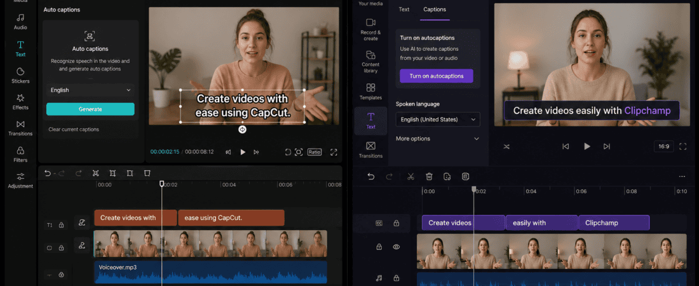Image resolution: width=699 pixels, height=286 pixels.
Task: Open Adjustment in CapCut sidebar
Action: pyautogui.click(x=20, y=180)
